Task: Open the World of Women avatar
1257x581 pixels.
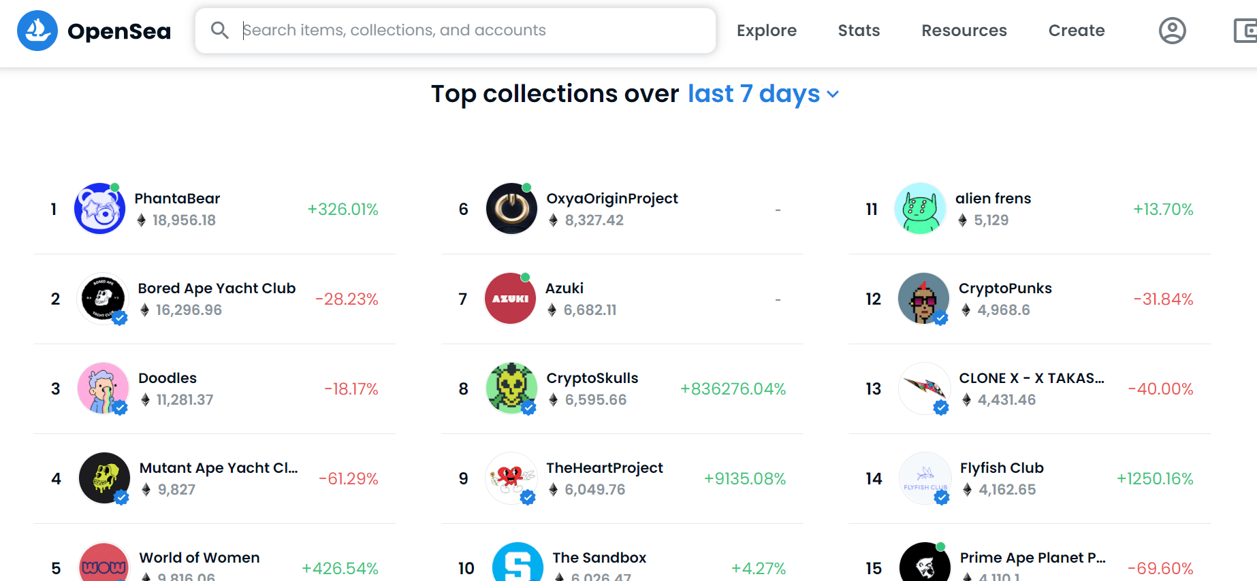Action: point(104,562)
